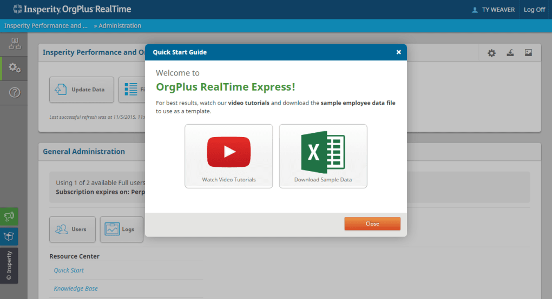Click the download tray icon in panel header

click(510, 53)
